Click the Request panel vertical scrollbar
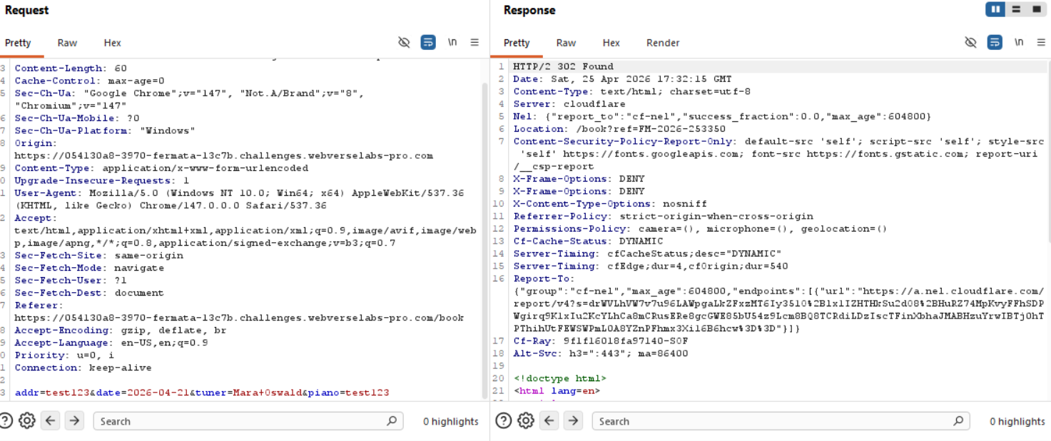 (x=484, y=214)
